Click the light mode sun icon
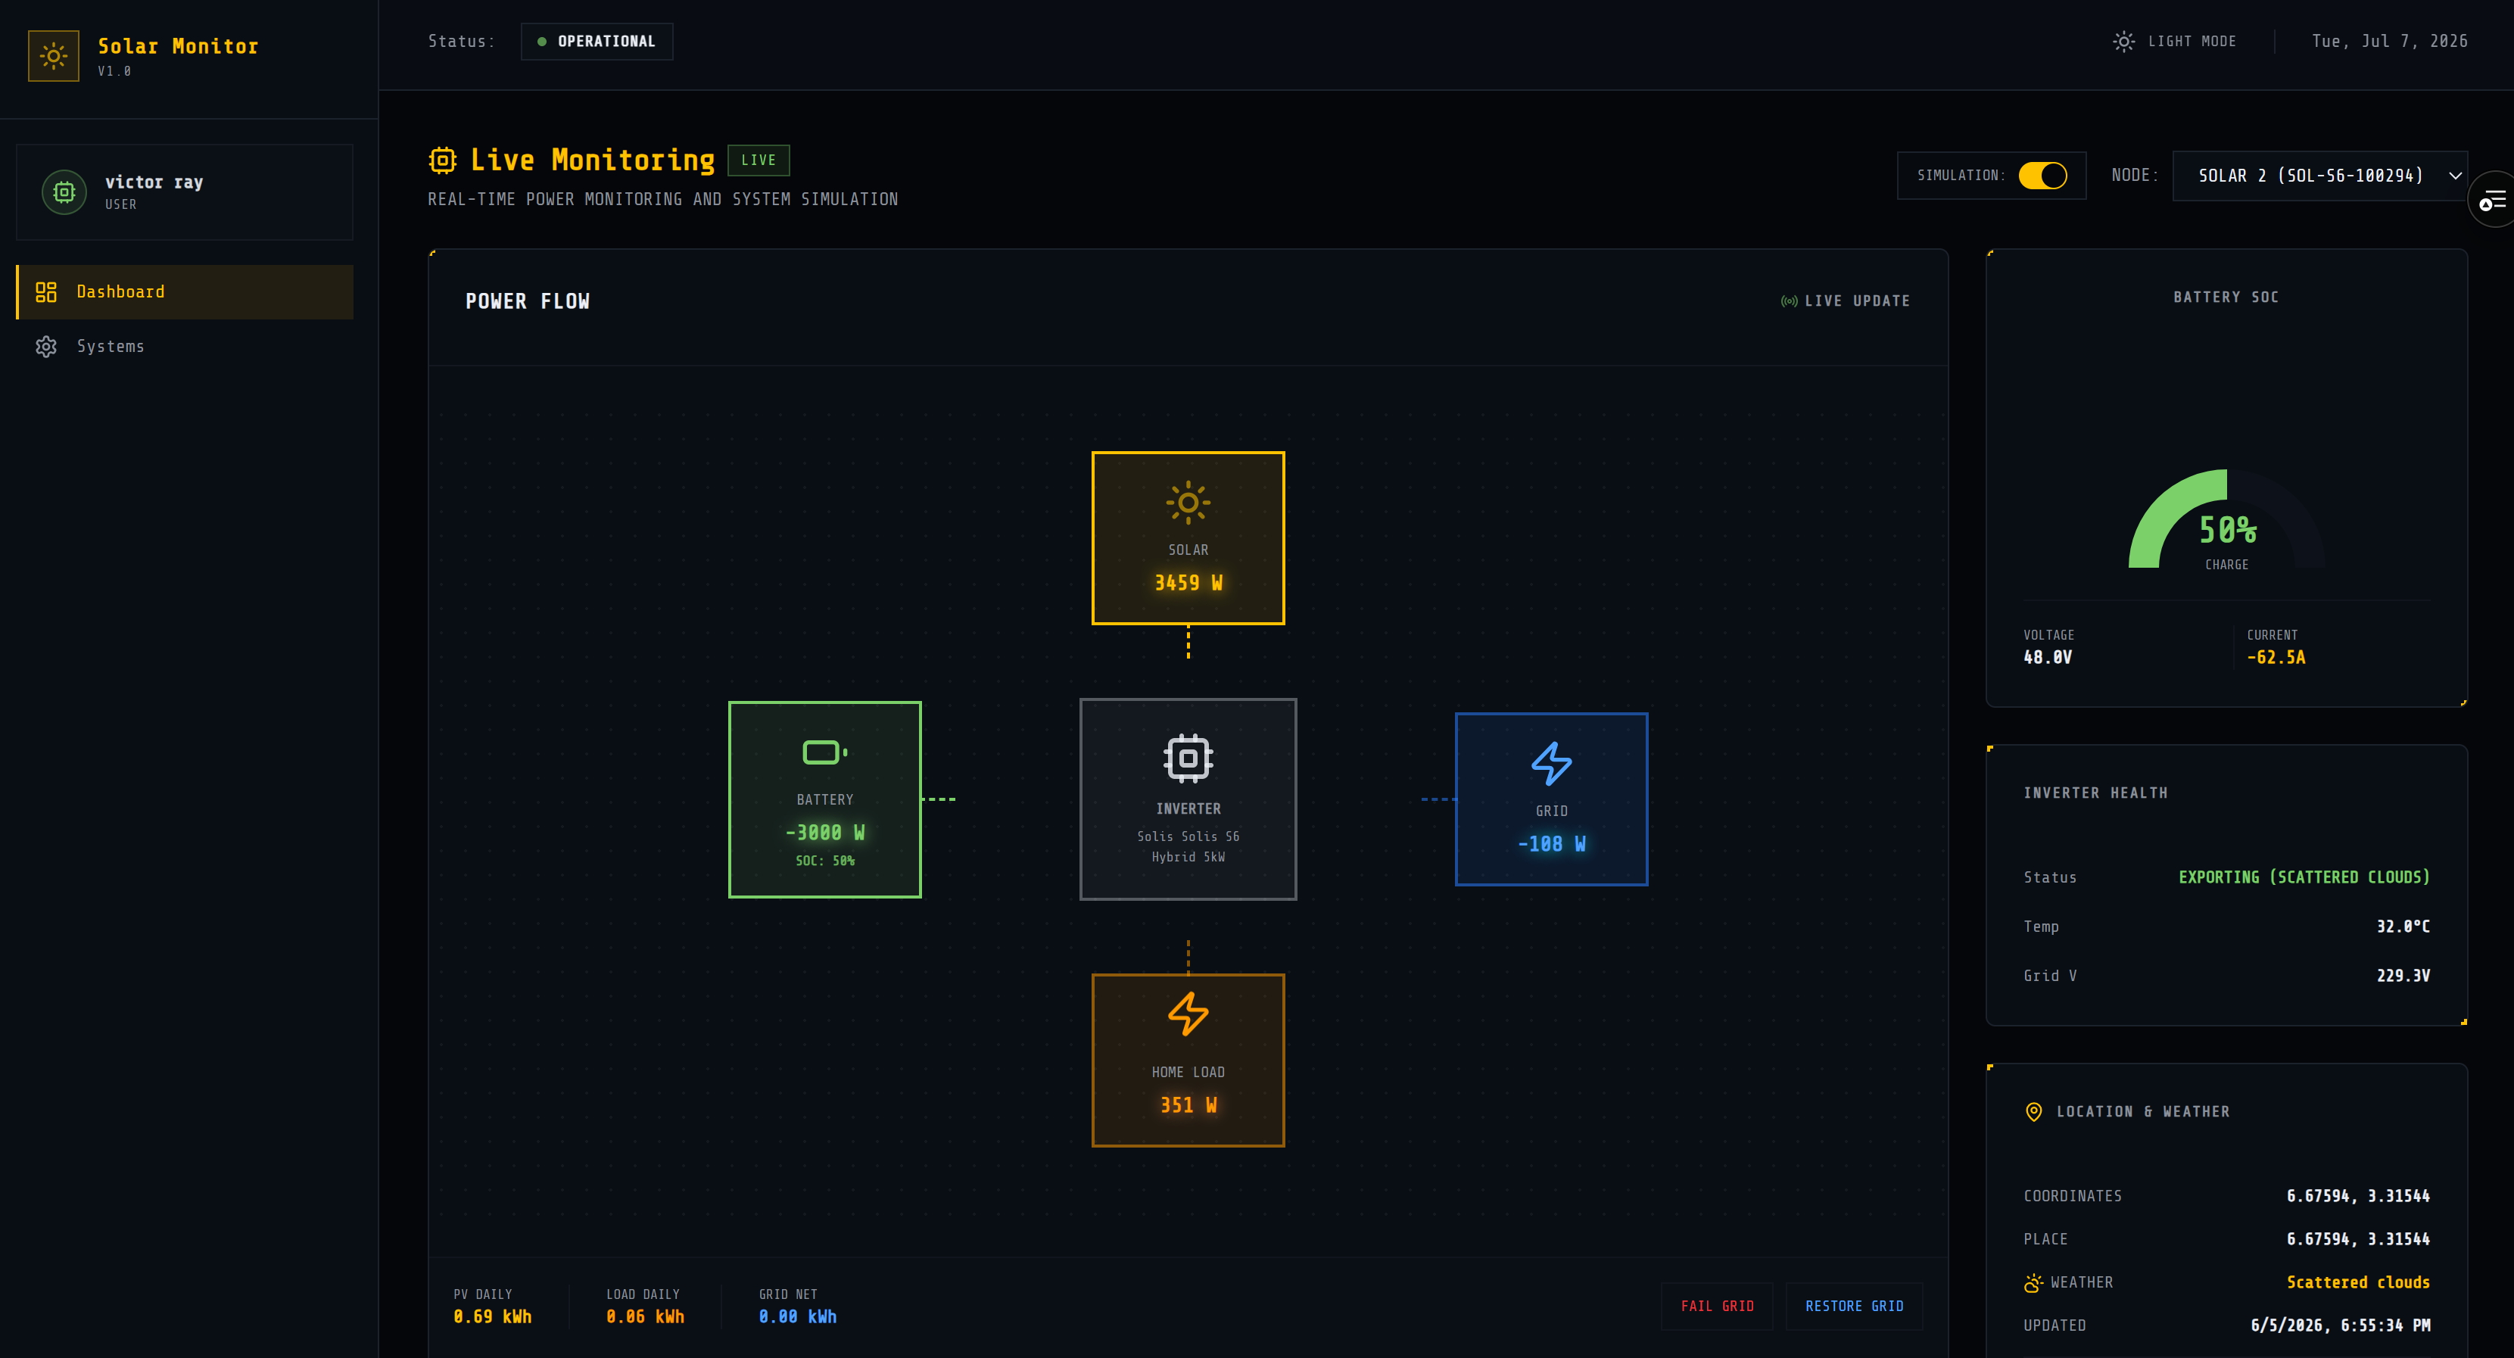This screenshot has height=1358, width=2514. click(2123, 41)
